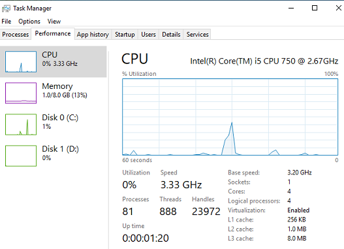Minimize the Task Manager window
The width and height of the screenshot is (344, 249).
(291, 8)
